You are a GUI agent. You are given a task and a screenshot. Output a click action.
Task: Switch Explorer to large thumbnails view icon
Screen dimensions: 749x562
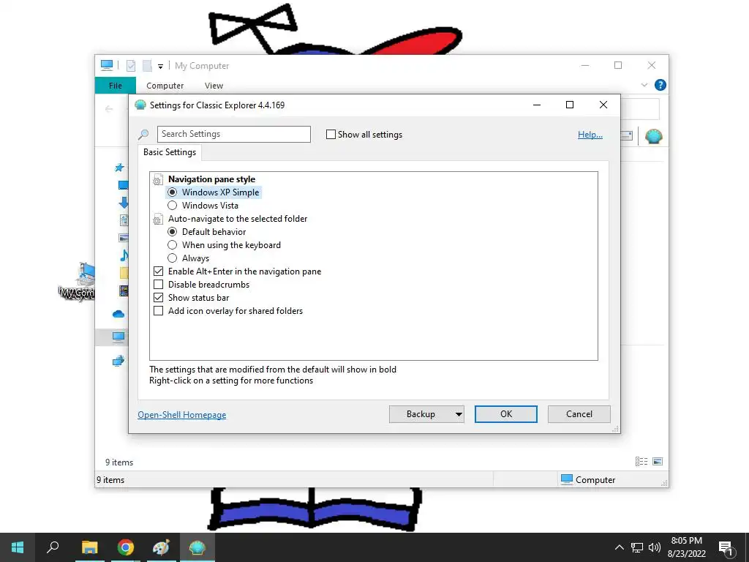658,461
